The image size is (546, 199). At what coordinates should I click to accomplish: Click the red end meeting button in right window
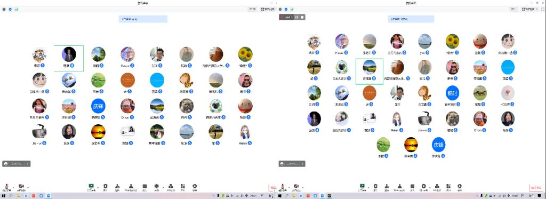coord(536,188)
